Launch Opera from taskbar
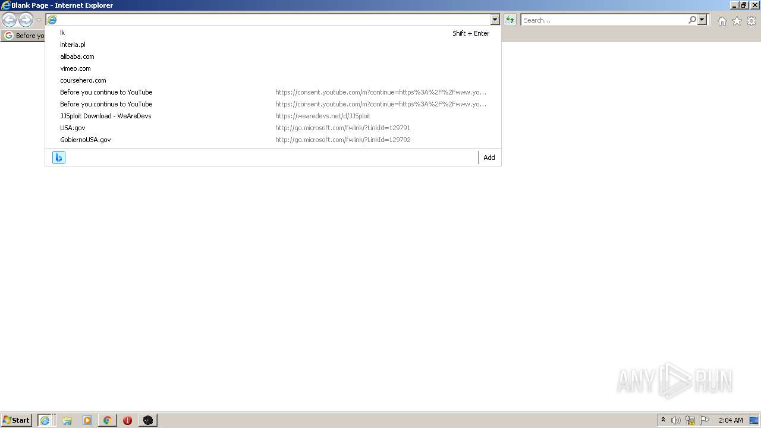This screenshot has height=428, width=761. [x=127, y=420]
